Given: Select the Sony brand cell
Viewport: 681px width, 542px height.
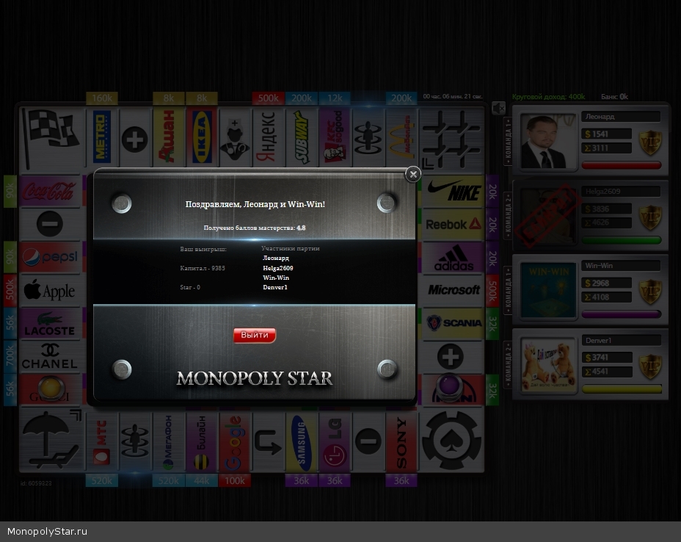Looking at the screenshot, I should (401, 442).
